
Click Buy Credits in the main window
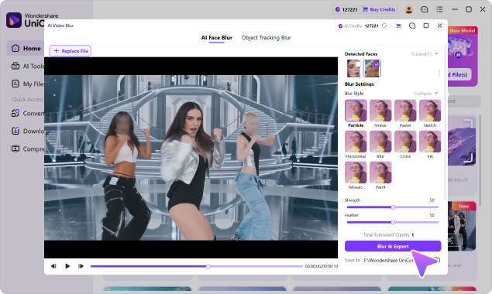tap(379, 9)
